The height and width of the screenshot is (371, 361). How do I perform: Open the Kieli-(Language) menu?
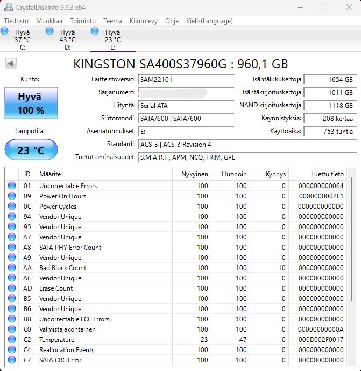coord(209,21)
